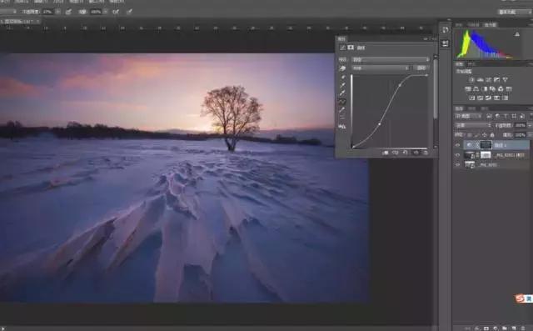The height and width of the screenshot is (331, 533).
Task: Add a Levels adjustment layer
Action: 480,79
